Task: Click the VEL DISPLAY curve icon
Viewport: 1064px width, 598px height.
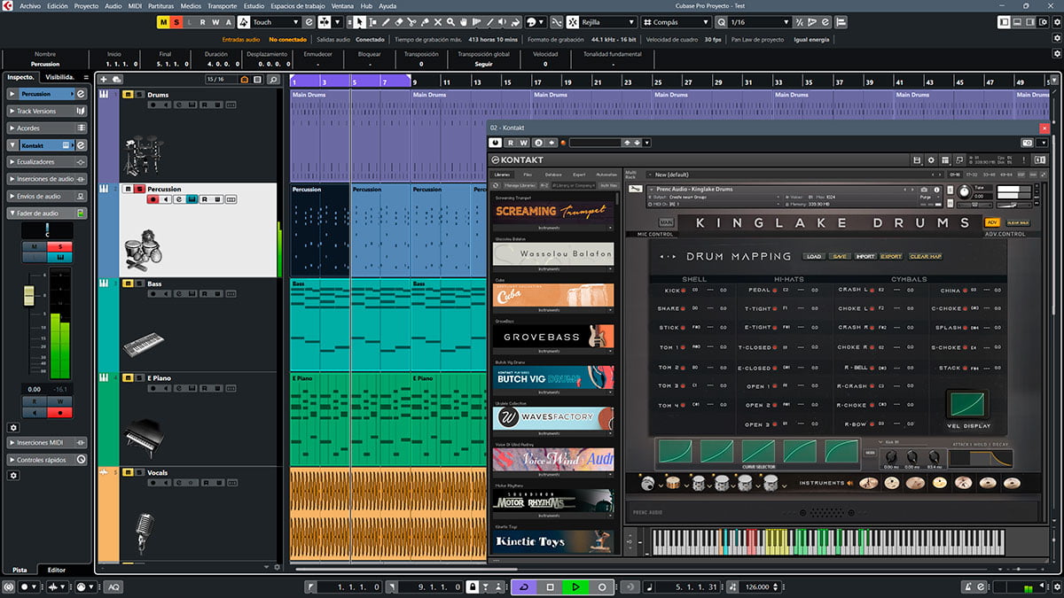Action: 967,405
